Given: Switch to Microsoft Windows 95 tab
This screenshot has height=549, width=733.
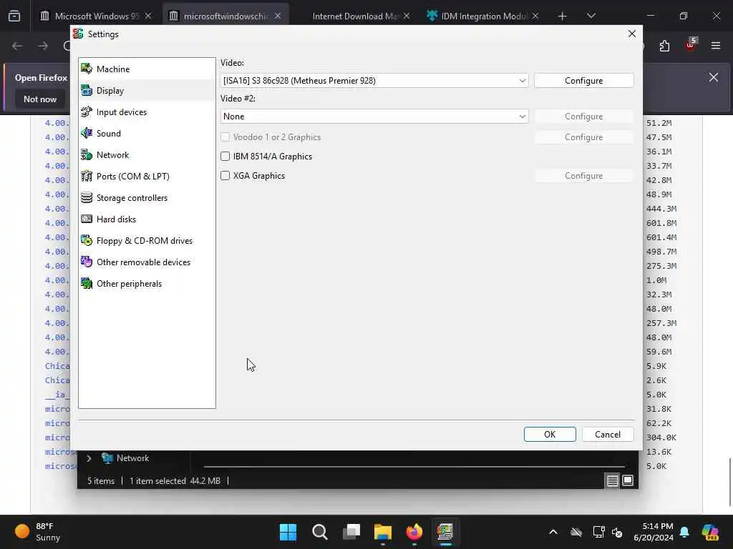Looking at the screenshot, I should click(97, 16).
